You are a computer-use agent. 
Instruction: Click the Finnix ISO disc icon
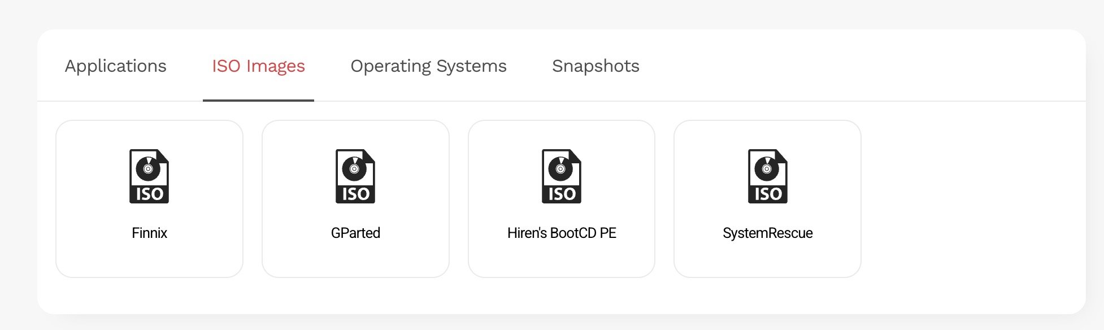[149, 176]
